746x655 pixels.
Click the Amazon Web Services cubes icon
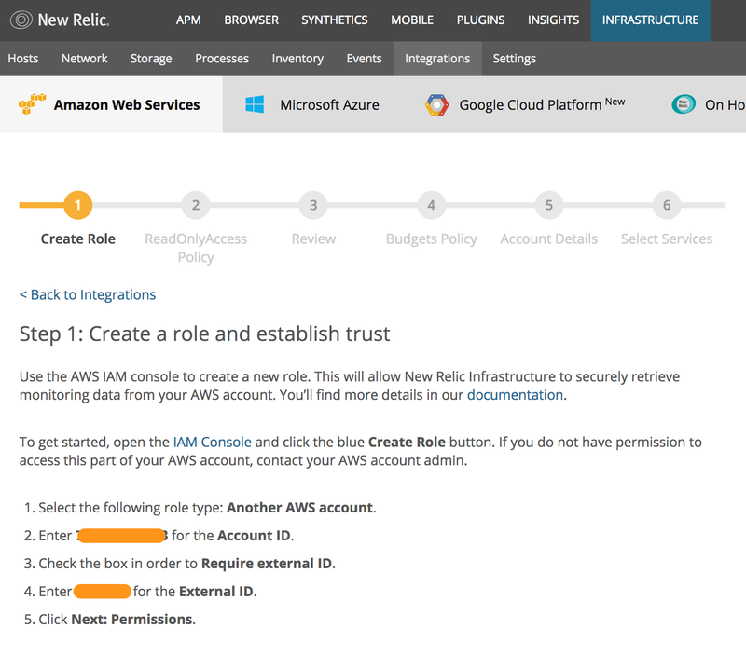coord(33,104)
